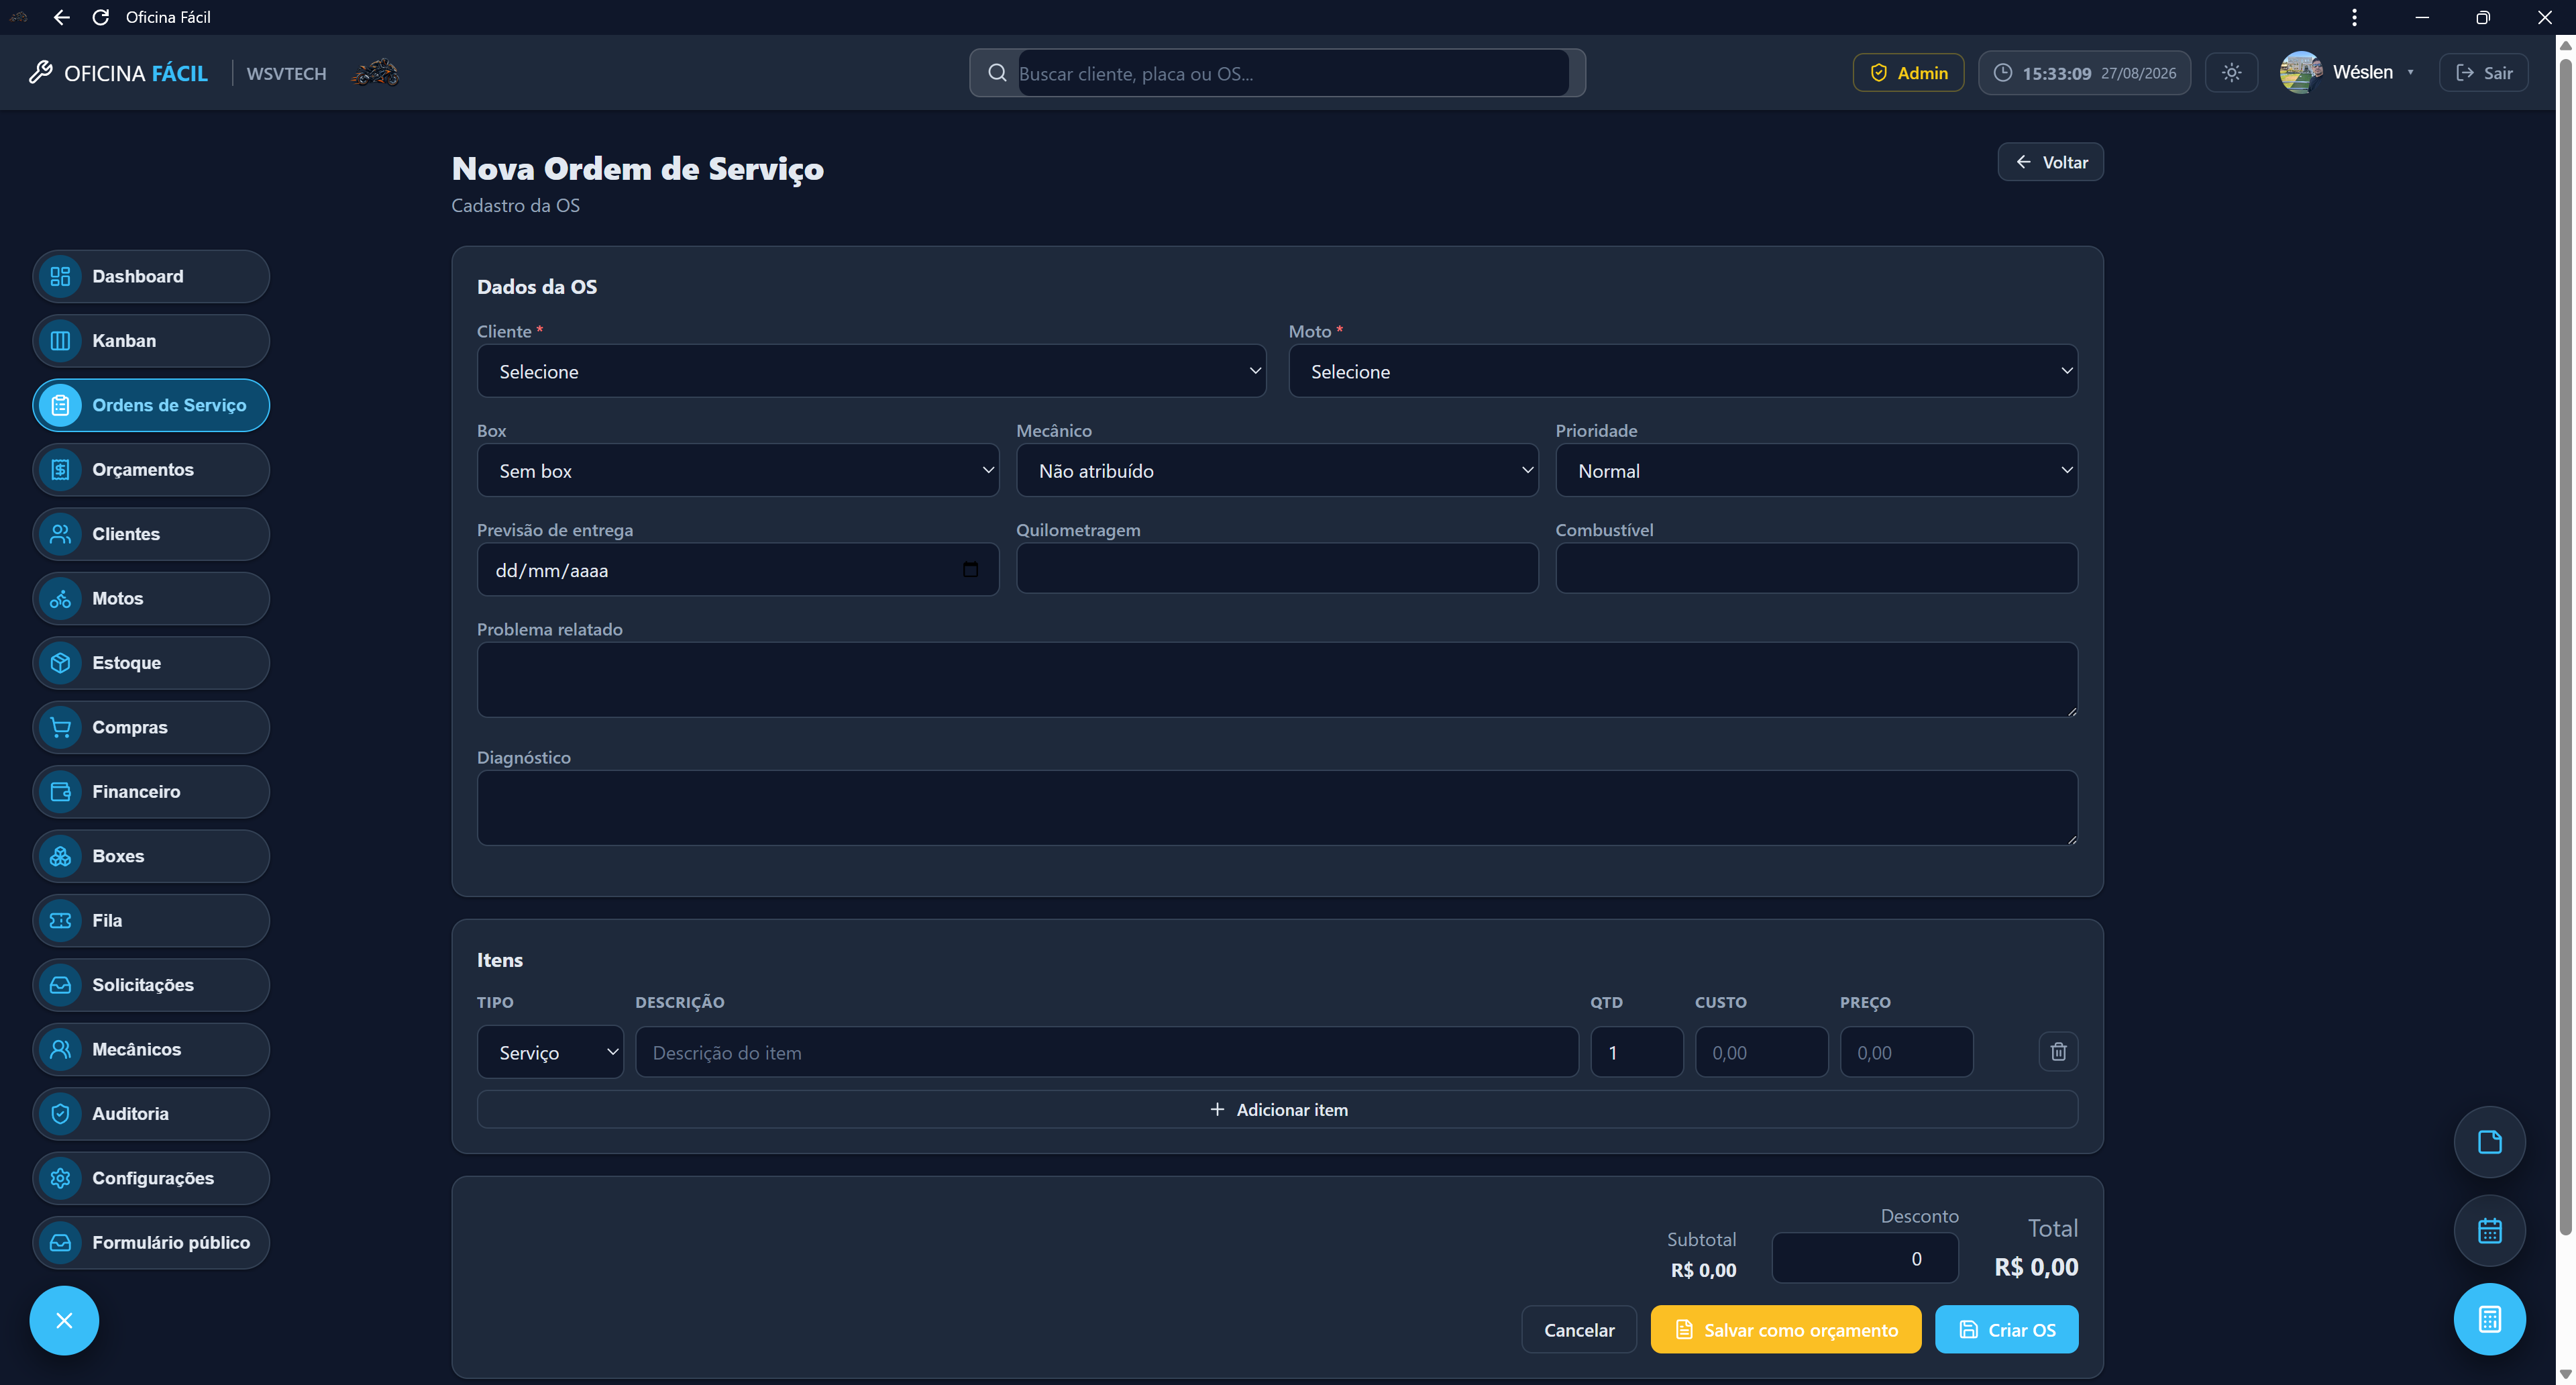Open the floating calendar button
This screenshot has height=1385, width=2576.
[x=2489, y=1231]
